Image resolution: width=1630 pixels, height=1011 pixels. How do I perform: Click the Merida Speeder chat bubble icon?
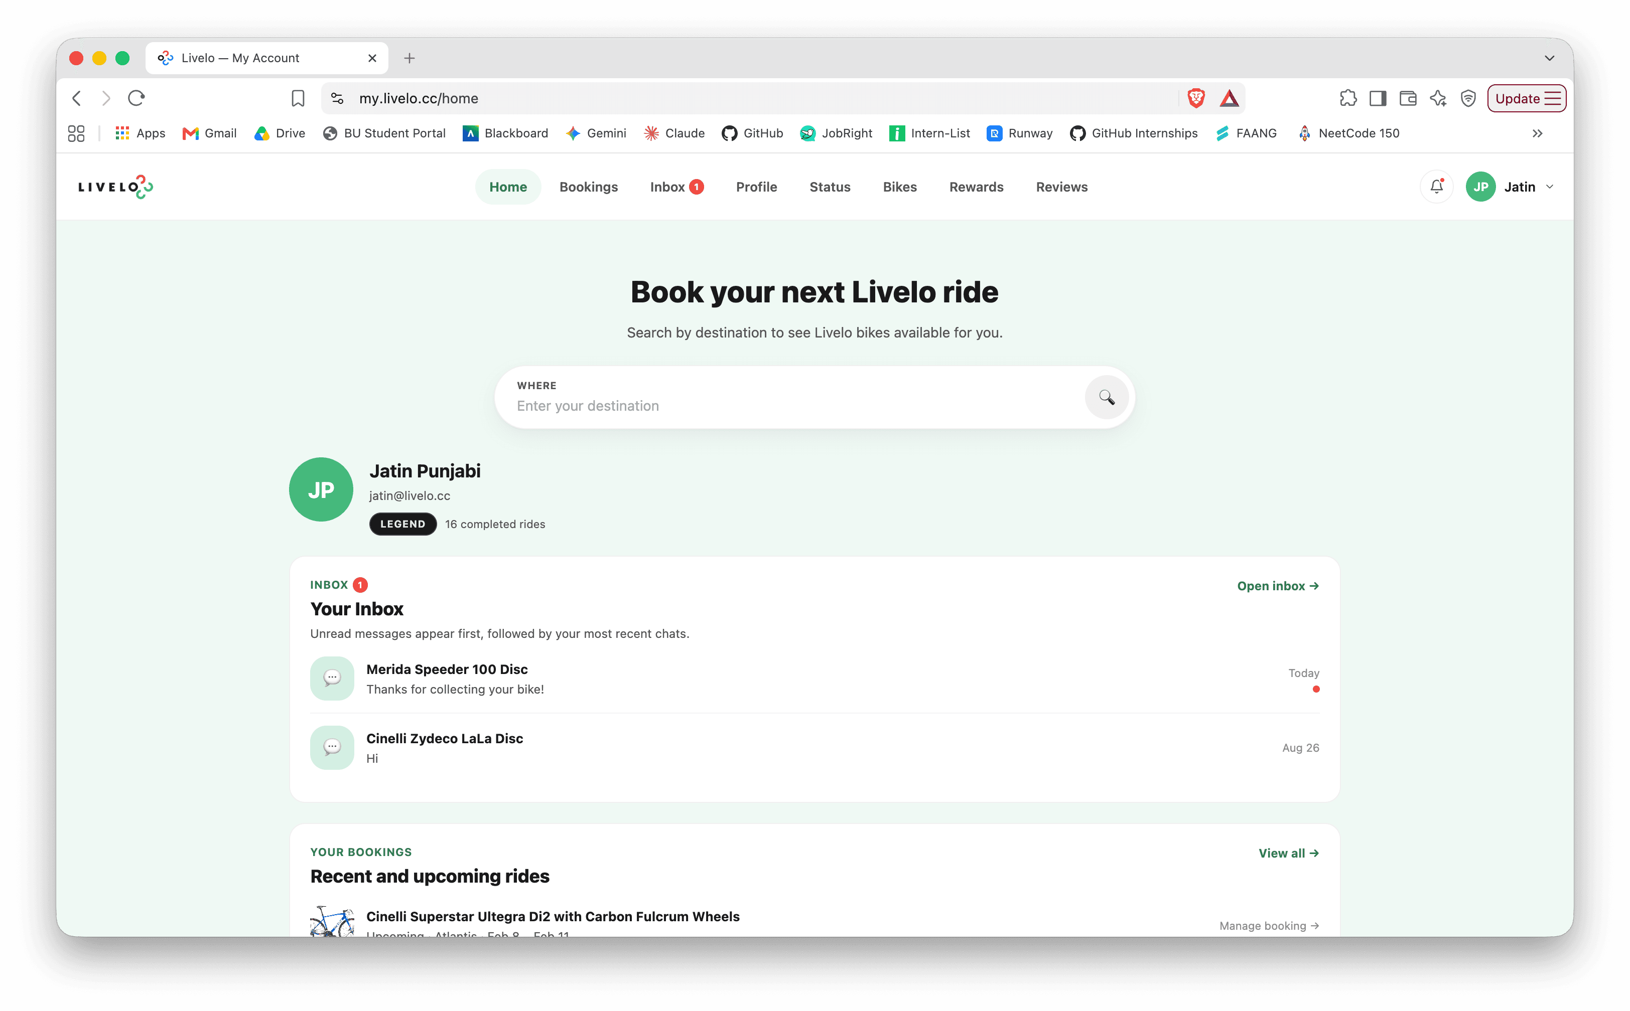click(332, 678)
